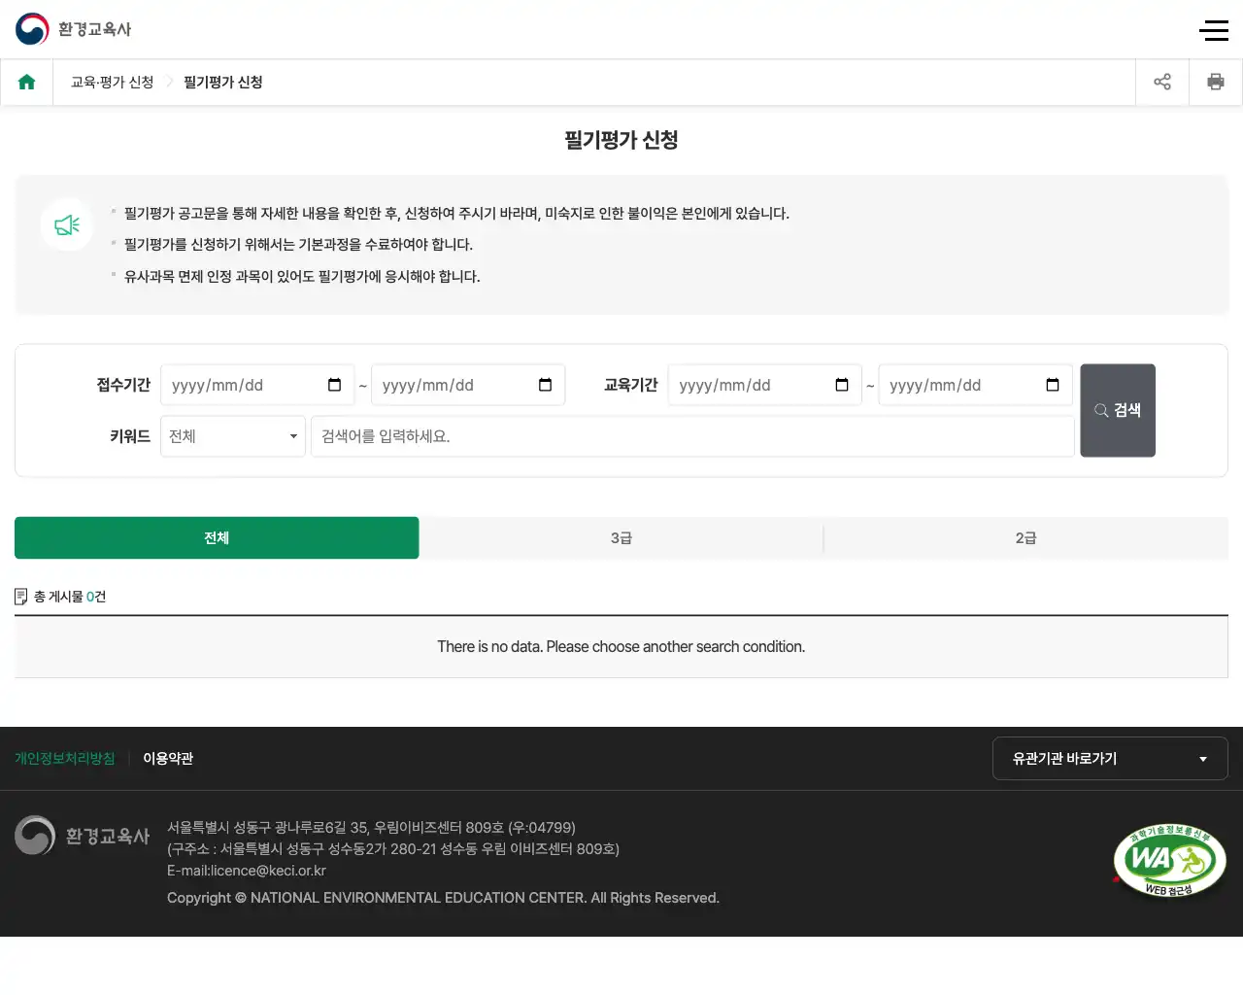Go to home via house icon

(x=27, y=82)
